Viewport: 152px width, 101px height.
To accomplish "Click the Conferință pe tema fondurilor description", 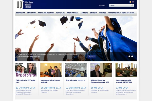I will pyautogui.click(x=100, y=91).
